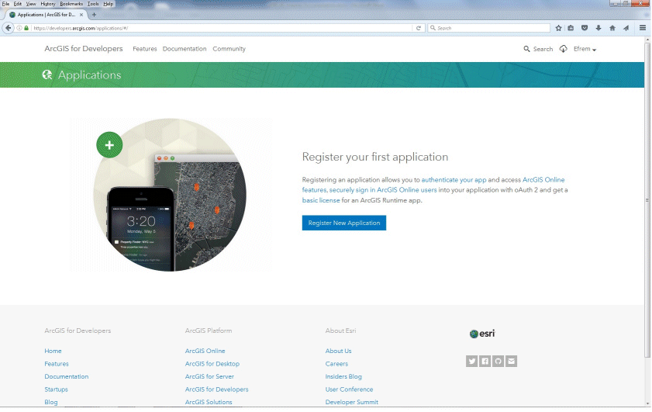Open Esri GitHub icon in footer

(x=498, y=361)
